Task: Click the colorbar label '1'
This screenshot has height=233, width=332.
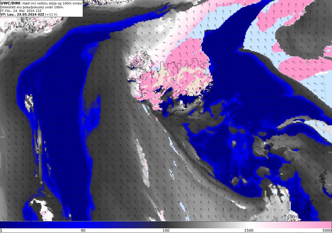Action: (x=1, y=230)
